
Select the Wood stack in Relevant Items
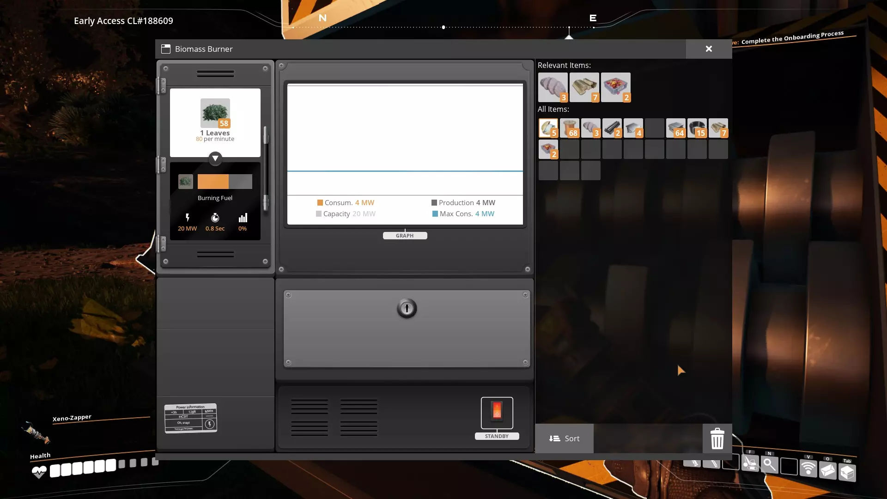(x=584, y=87)
